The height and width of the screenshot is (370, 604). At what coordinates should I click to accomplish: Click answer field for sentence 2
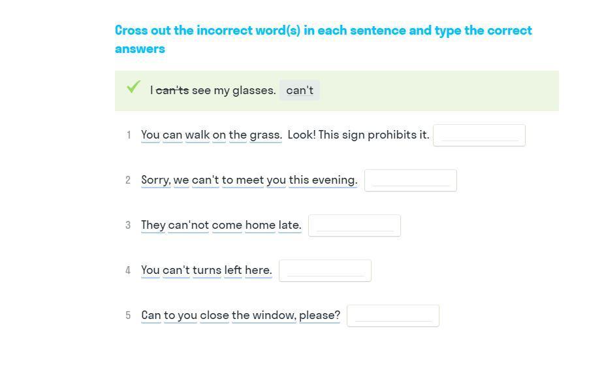pyautogui.click(x=410, y=180)
